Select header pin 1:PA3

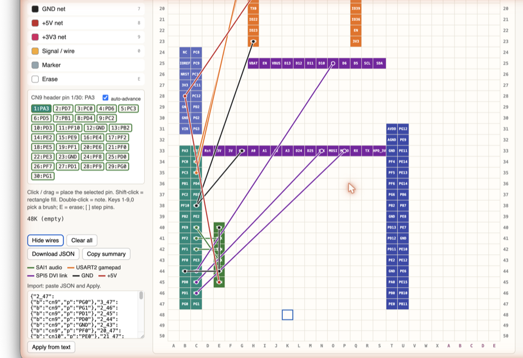click(42, 108)
